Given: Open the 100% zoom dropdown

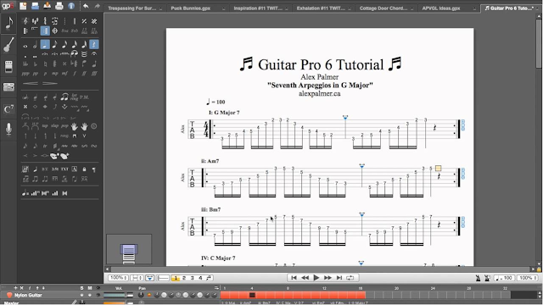Looking at the screenshot, I should [118, 278].
